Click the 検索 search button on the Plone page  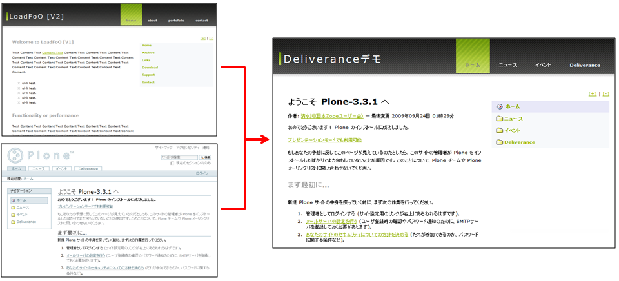click(x=205, y=157)
